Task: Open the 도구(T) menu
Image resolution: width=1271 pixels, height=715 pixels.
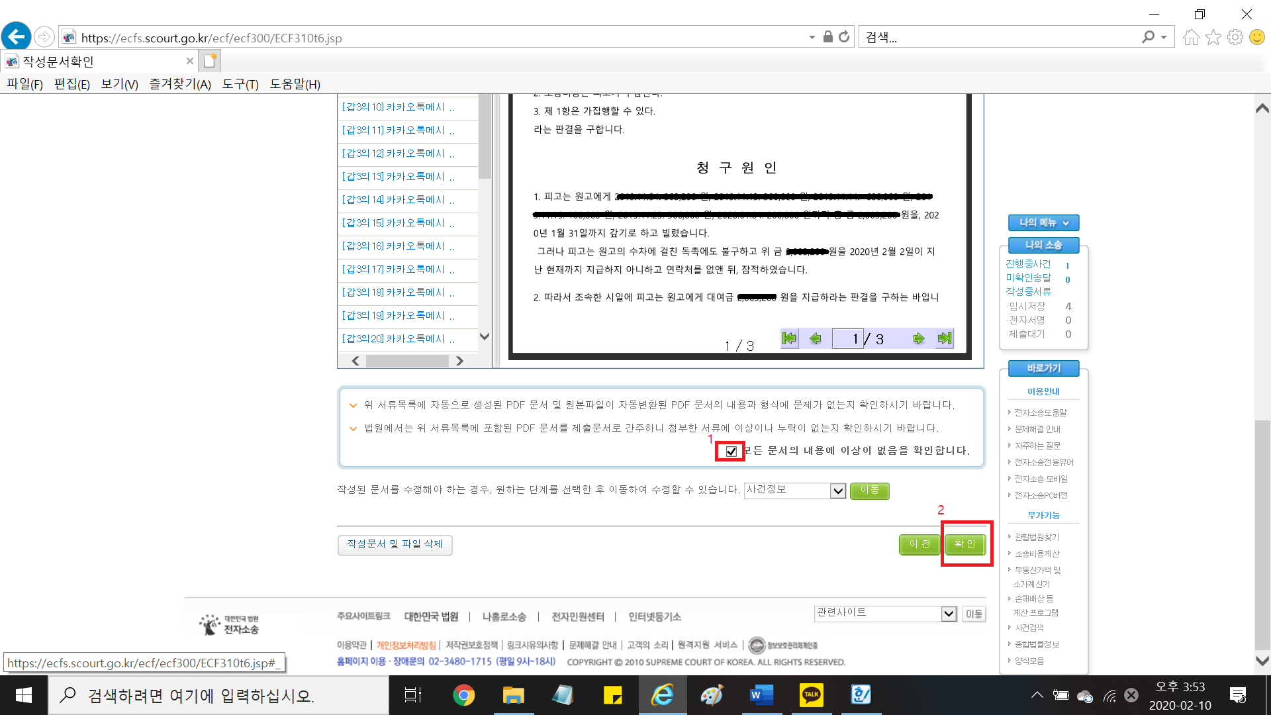Action: point(240,84)
